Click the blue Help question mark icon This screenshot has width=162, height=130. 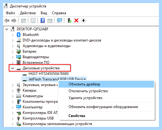click(x=43, y=20)
